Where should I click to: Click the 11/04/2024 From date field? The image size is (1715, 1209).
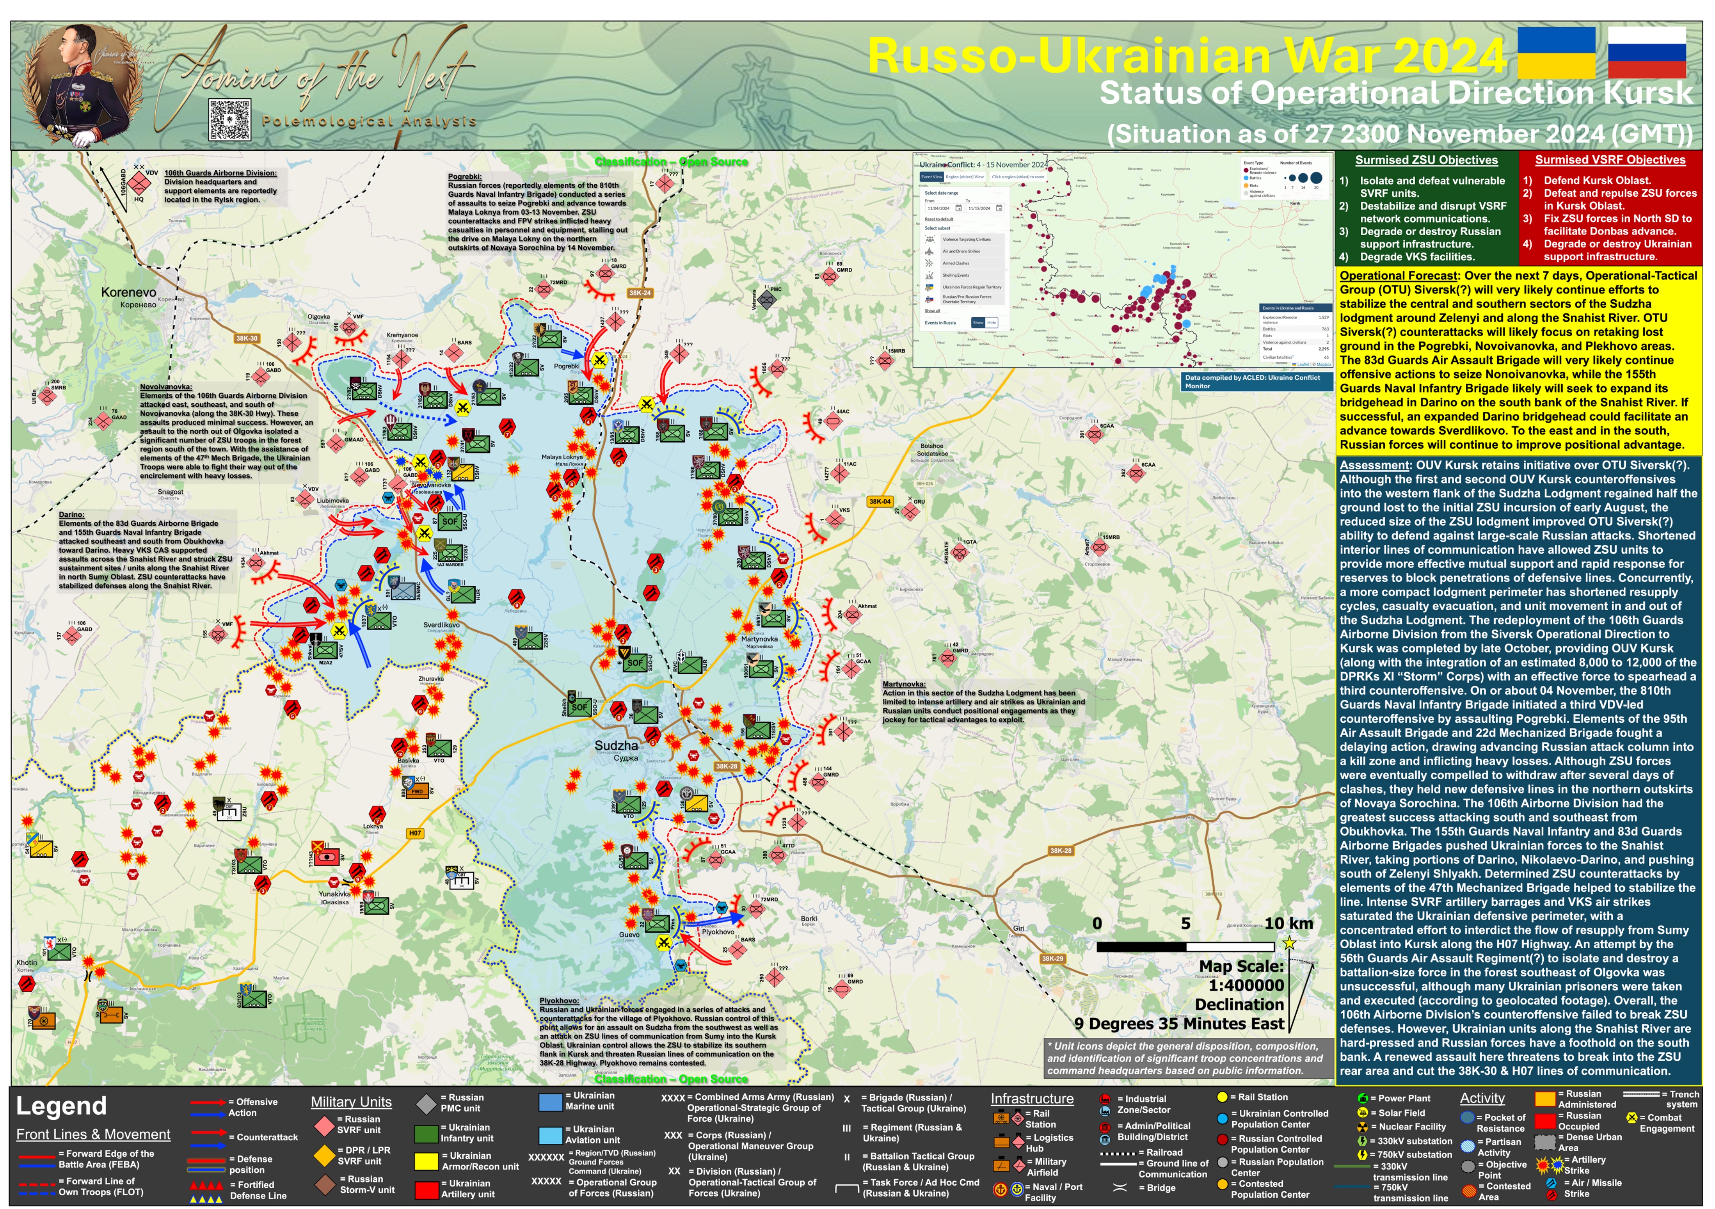click(939, 208)
